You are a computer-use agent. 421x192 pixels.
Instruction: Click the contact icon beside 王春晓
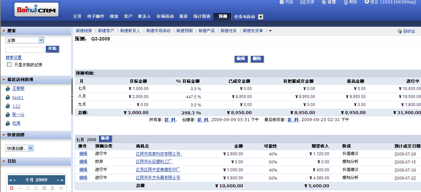pos(8,89)
